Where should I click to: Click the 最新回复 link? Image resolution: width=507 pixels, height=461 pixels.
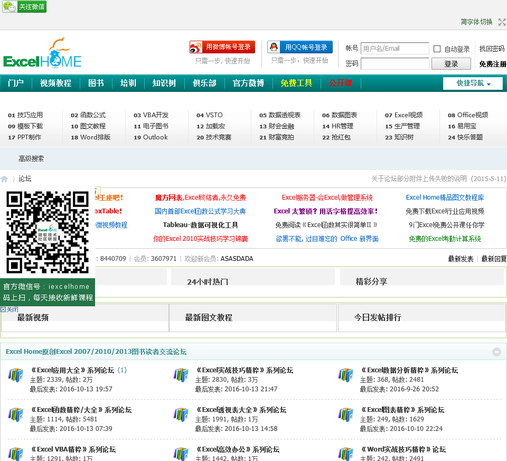(494, 259)
